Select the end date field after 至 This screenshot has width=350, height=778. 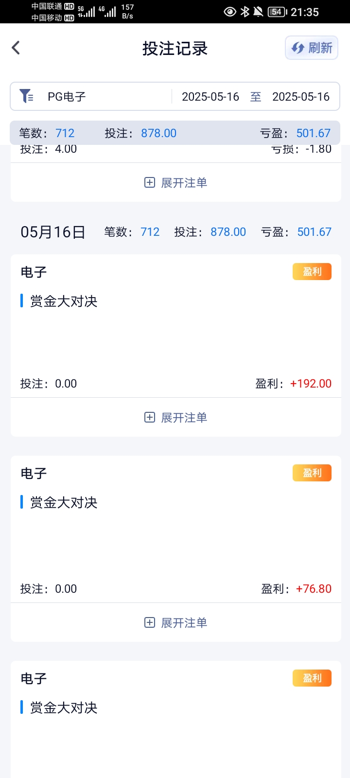300,97
